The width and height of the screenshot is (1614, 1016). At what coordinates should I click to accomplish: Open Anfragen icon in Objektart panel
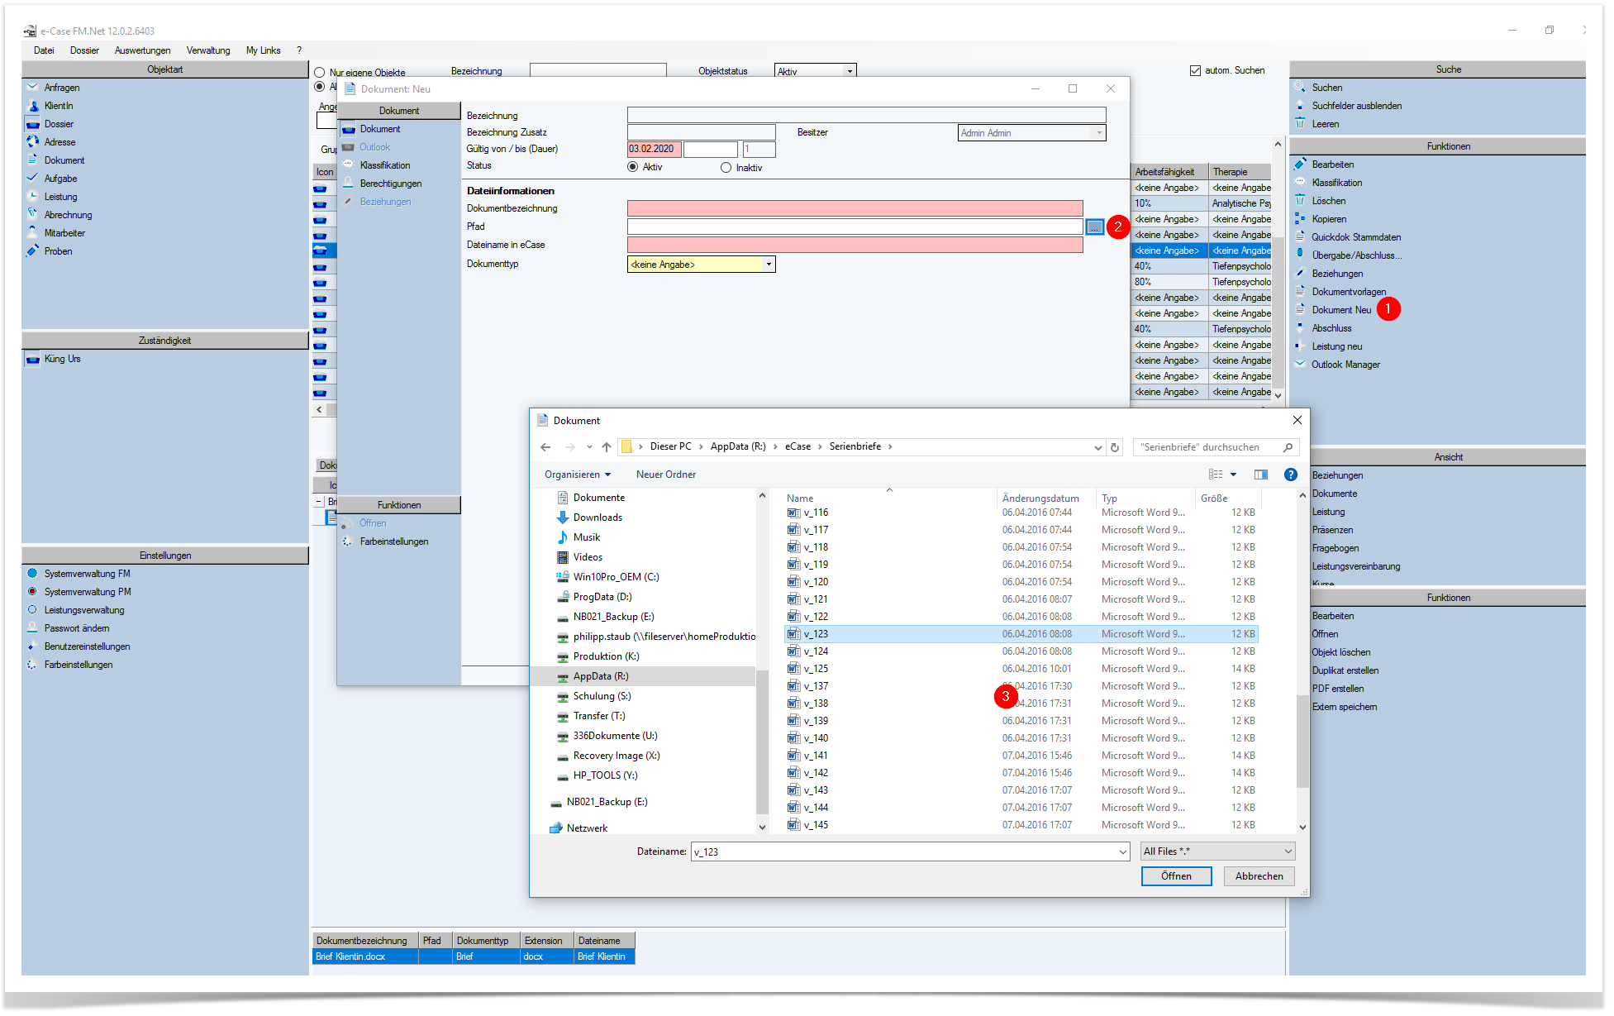(32, 87)
